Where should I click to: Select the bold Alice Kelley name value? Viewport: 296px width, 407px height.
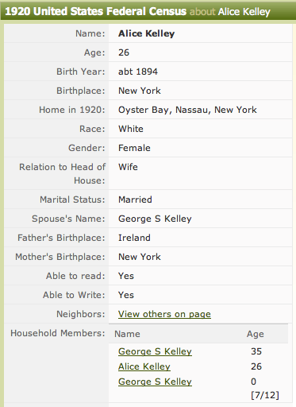tap(146, 33)
